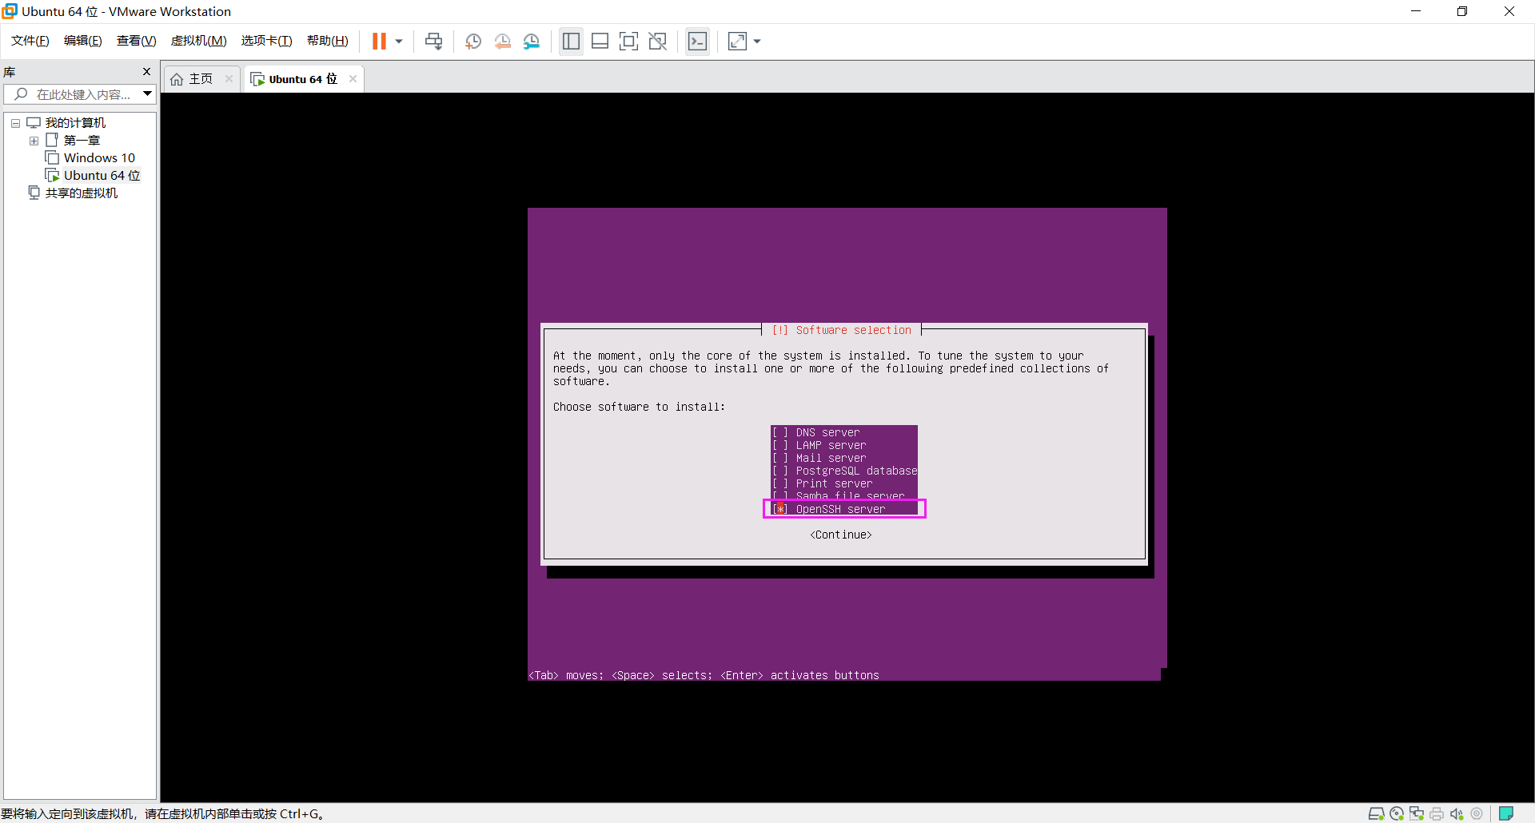Toggle the console view button
The height and width of the screenshot is (823, 1535).
pyautogui.click(x=698, y=42)
